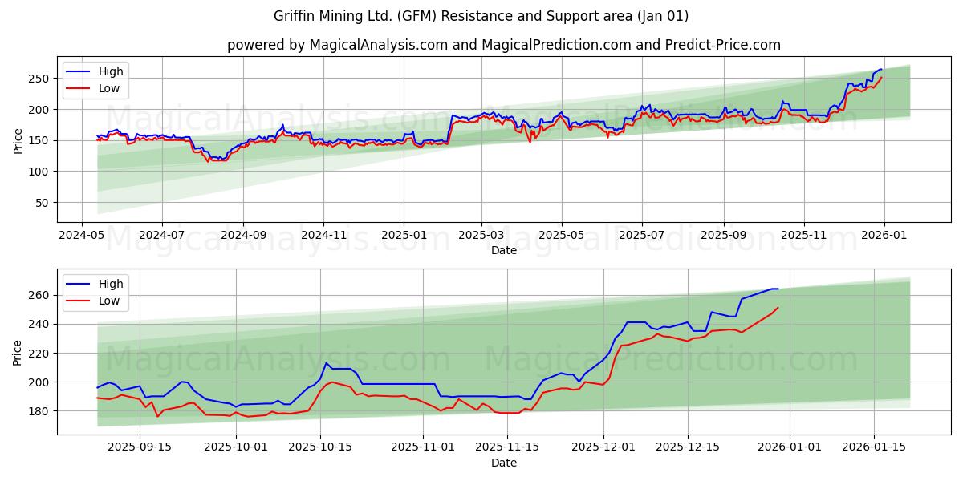This screenshot has width=963, height=481.
Task: Click the '2025-09-15' x-axis label
Action: tap(140, 449)
